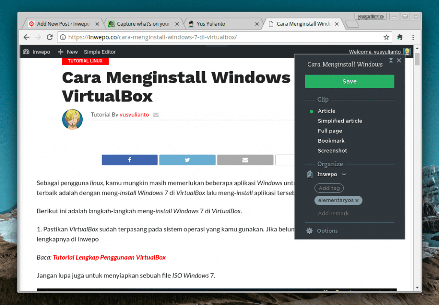Click the plus New icon in admin bar
The height and width of the screenshot is (305, 439).
pyautogui.click(x=60, y=52)
